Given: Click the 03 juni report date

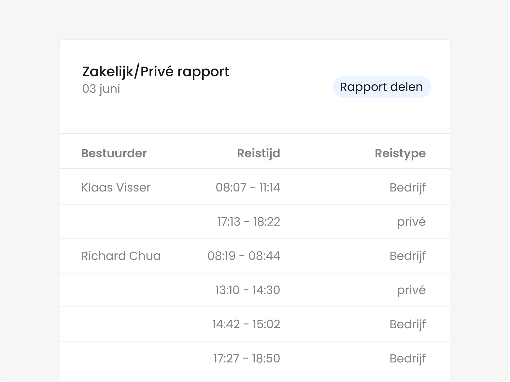Looking at the screenshot, I should (x=101, y=89).
